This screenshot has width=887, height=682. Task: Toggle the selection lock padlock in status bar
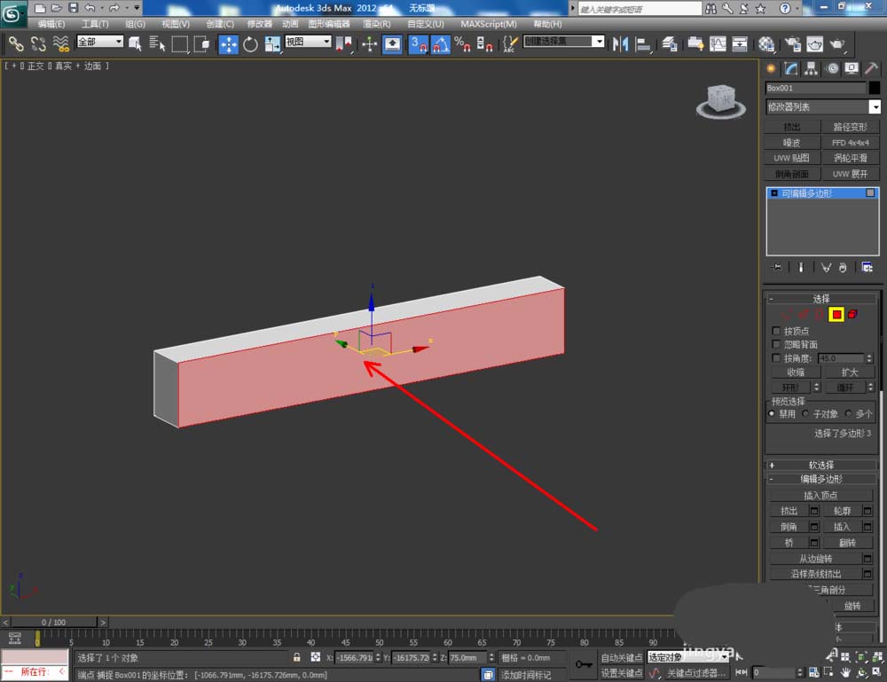(x=296, y=657)
